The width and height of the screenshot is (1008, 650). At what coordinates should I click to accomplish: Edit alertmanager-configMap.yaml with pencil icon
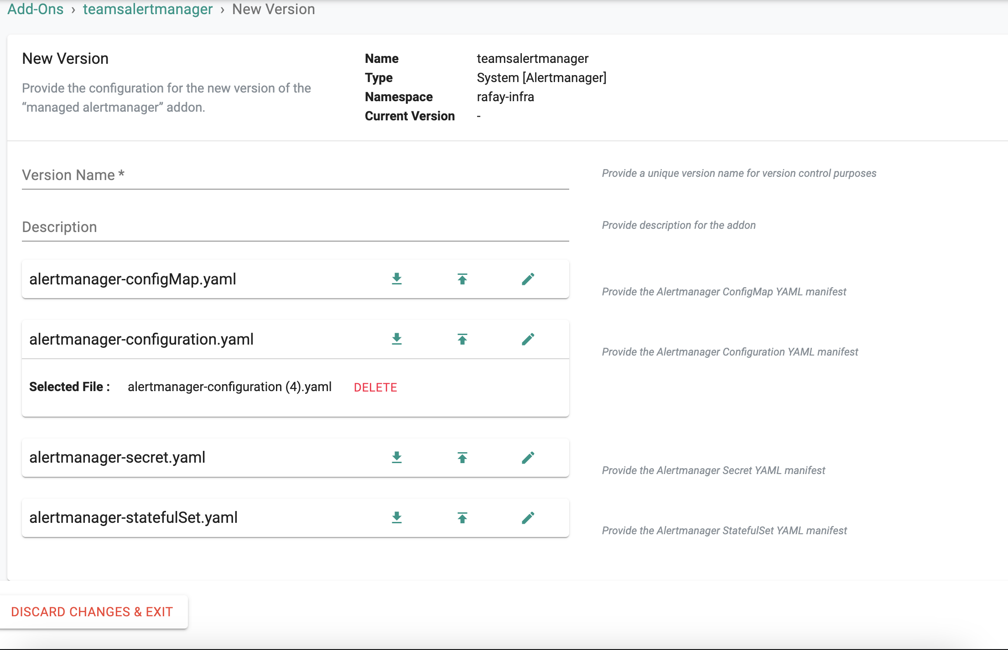pyautogui.click(x=528, y=279)
